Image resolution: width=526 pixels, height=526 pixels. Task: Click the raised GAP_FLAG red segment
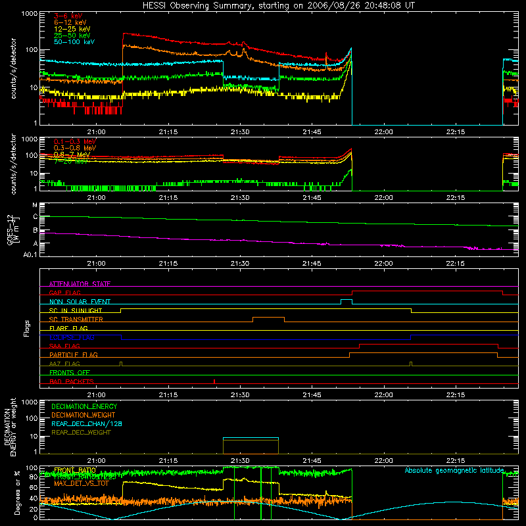427,291
